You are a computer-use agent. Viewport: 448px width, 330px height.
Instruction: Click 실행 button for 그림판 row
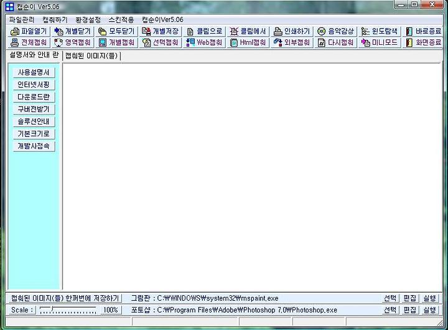click(x=430, y=298)
